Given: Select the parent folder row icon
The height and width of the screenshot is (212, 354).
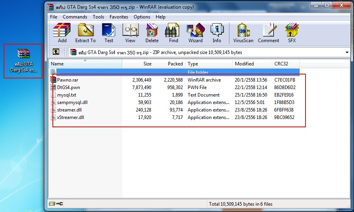Looking at the screenshot, I should (53, 72).
